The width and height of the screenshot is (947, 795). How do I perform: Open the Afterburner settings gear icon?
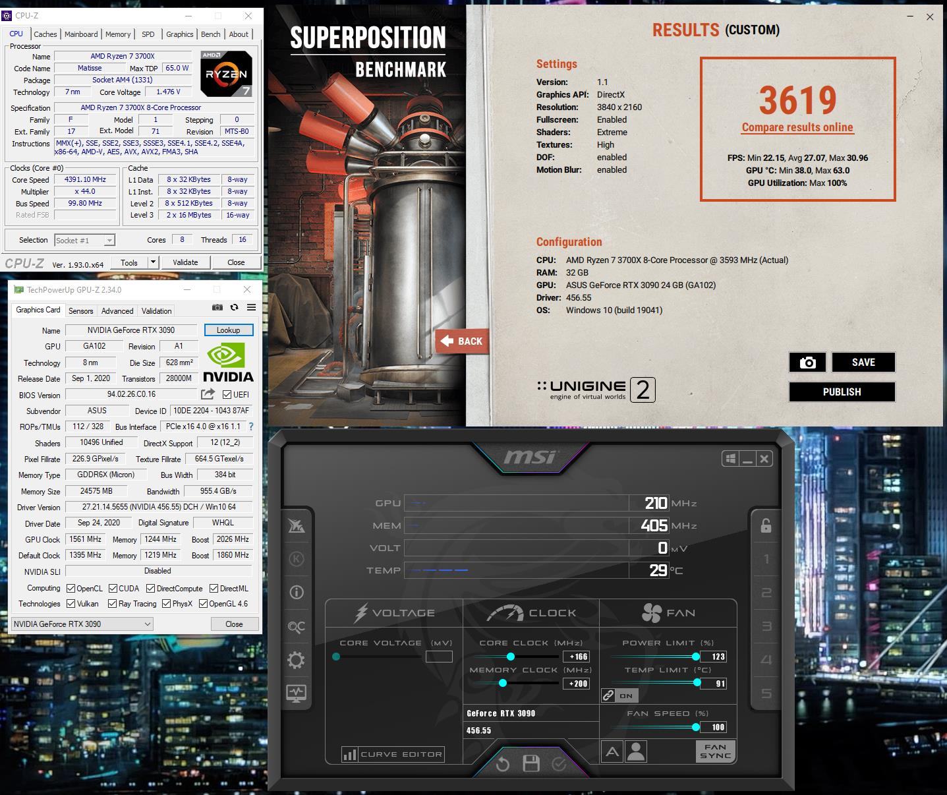(297, 660)
